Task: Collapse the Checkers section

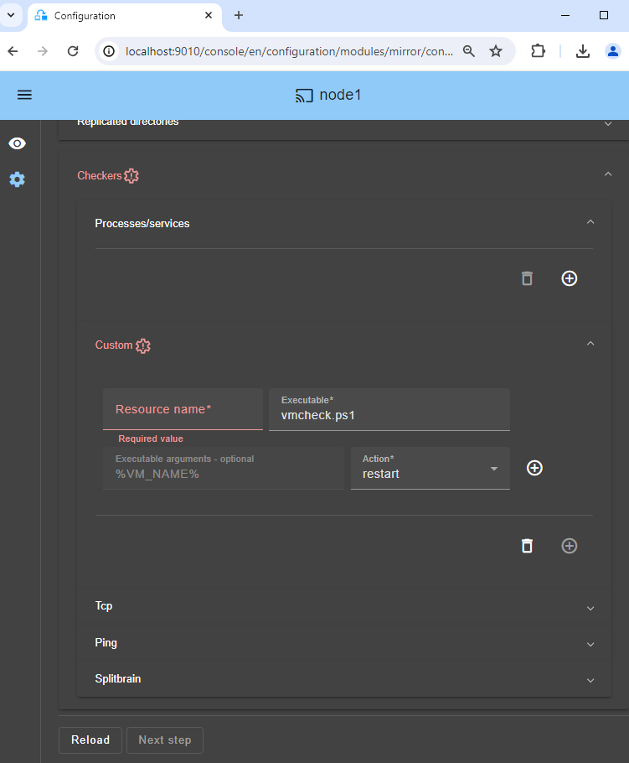Action: click(x=607, y=174)
